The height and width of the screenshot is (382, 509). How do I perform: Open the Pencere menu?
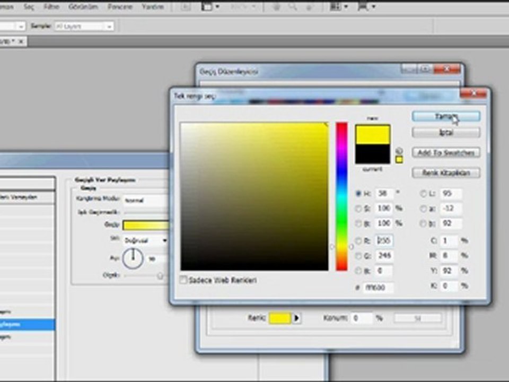pyautogui.click(x=120, y=7)
